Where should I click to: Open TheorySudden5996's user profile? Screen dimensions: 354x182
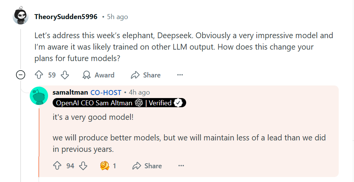(x=66, y=17)
